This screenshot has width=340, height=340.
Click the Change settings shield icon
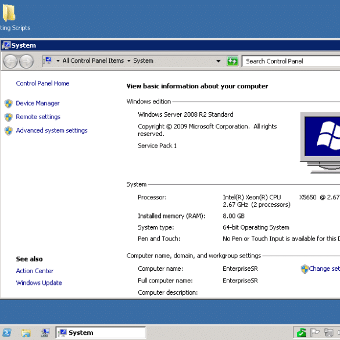coord(305,269)
